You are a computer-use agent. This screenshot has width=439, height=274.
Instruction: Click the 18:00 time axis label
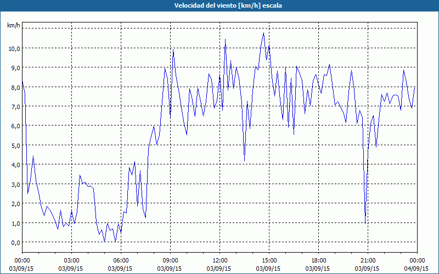(x=319, y=261)
